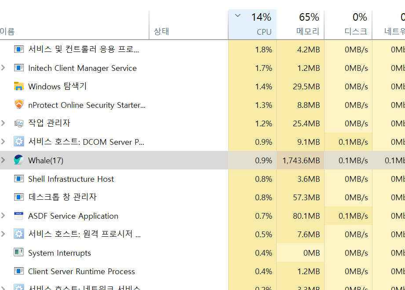405x290 pixels.
Task: Click the 원격 프로시저 service host gear icon
Action: 19,234
